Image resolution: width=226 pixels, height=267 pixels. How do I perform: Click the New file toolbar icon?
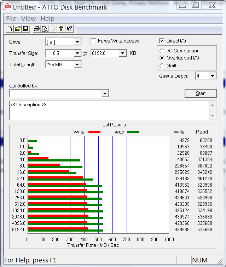click(x=10, y=29)
